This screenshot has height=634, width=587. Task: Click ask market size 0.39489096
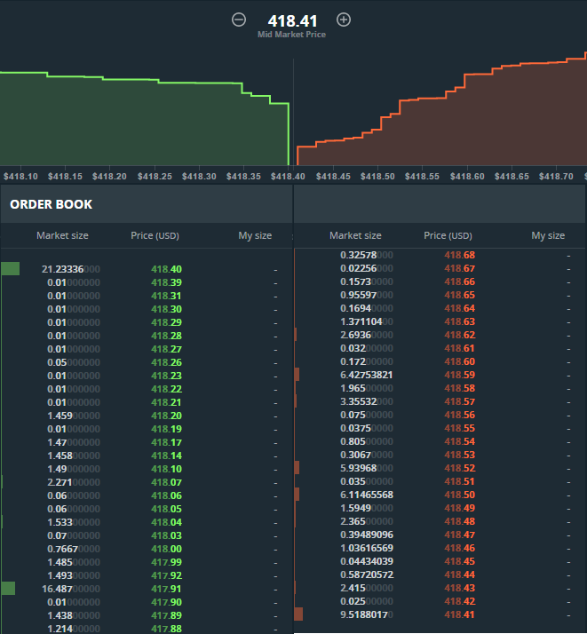tap(367, 535)
